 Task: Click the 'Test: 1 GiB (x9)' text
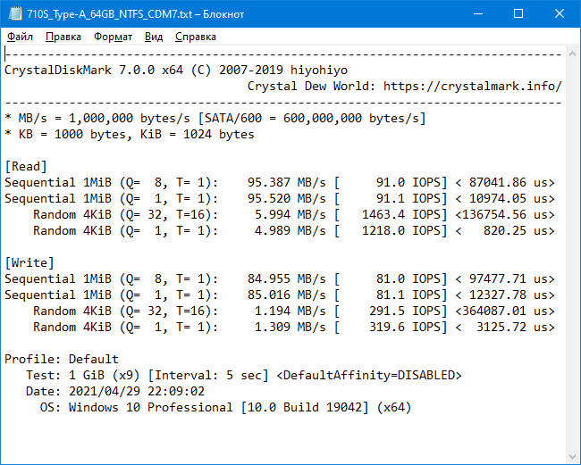pyautogui.click(x=83, y=375)
